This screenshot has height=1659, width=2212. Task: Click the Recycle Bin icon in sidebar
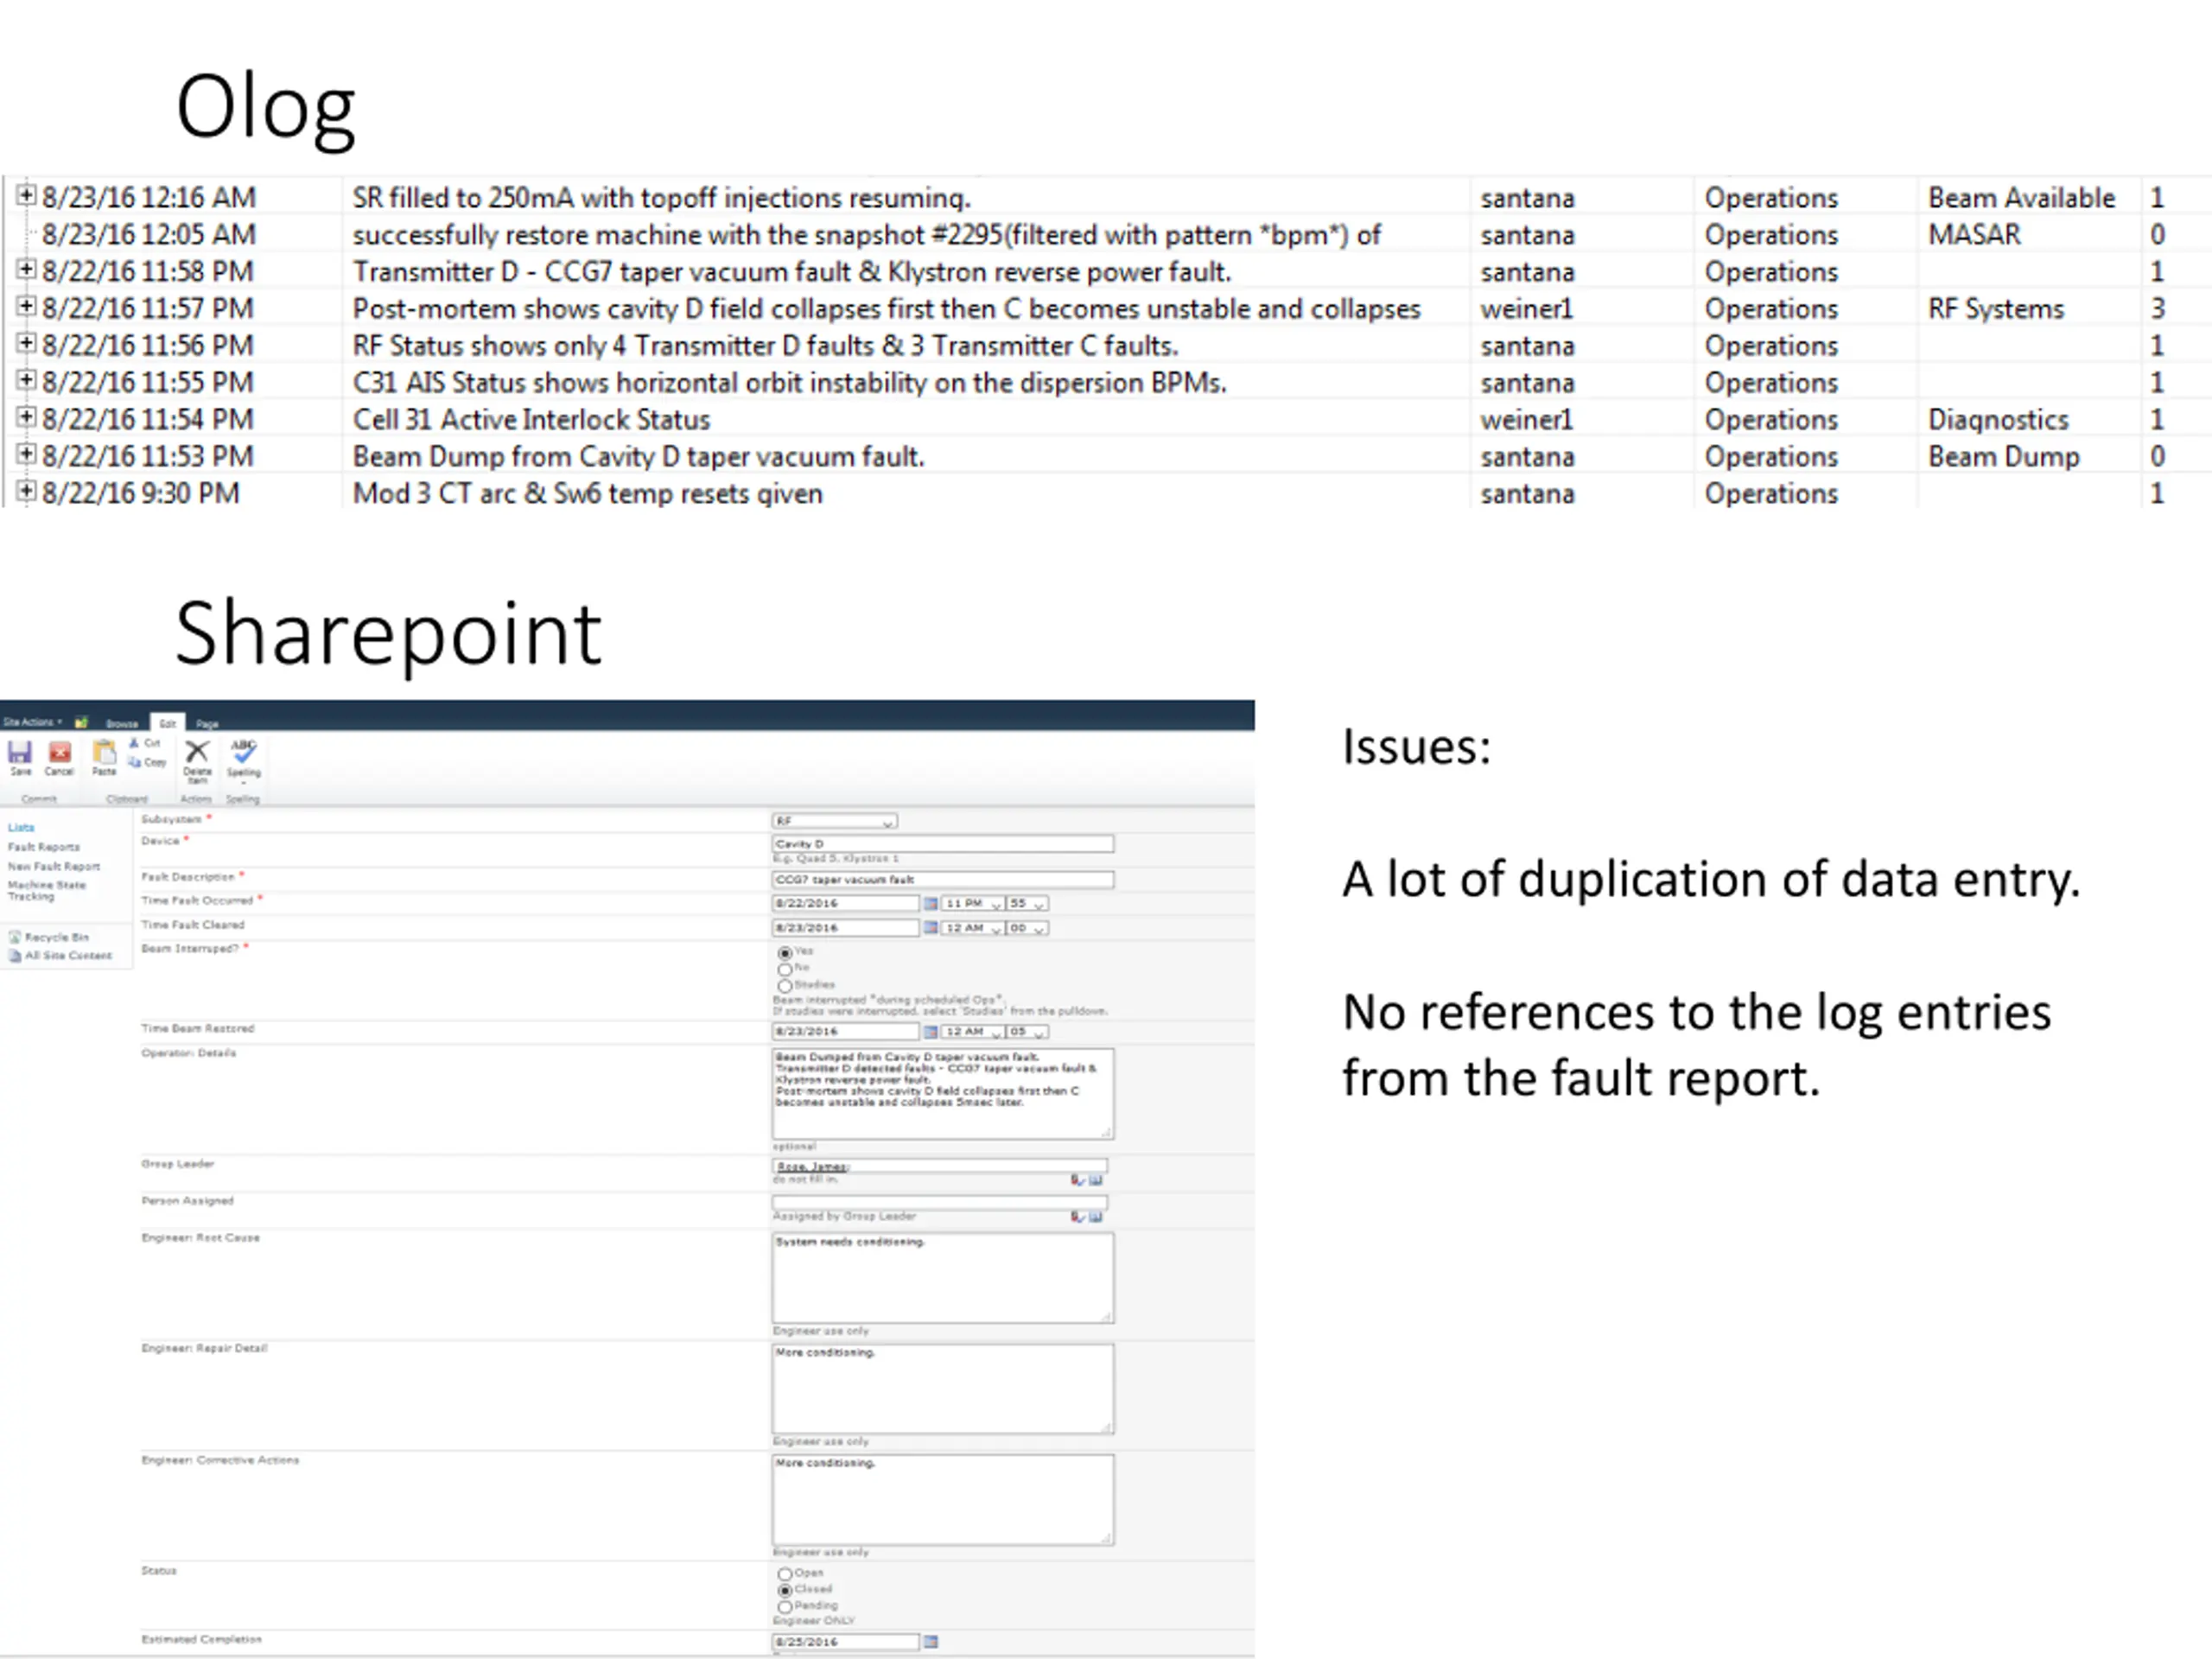pyautogui.click(x=15, y=937)
